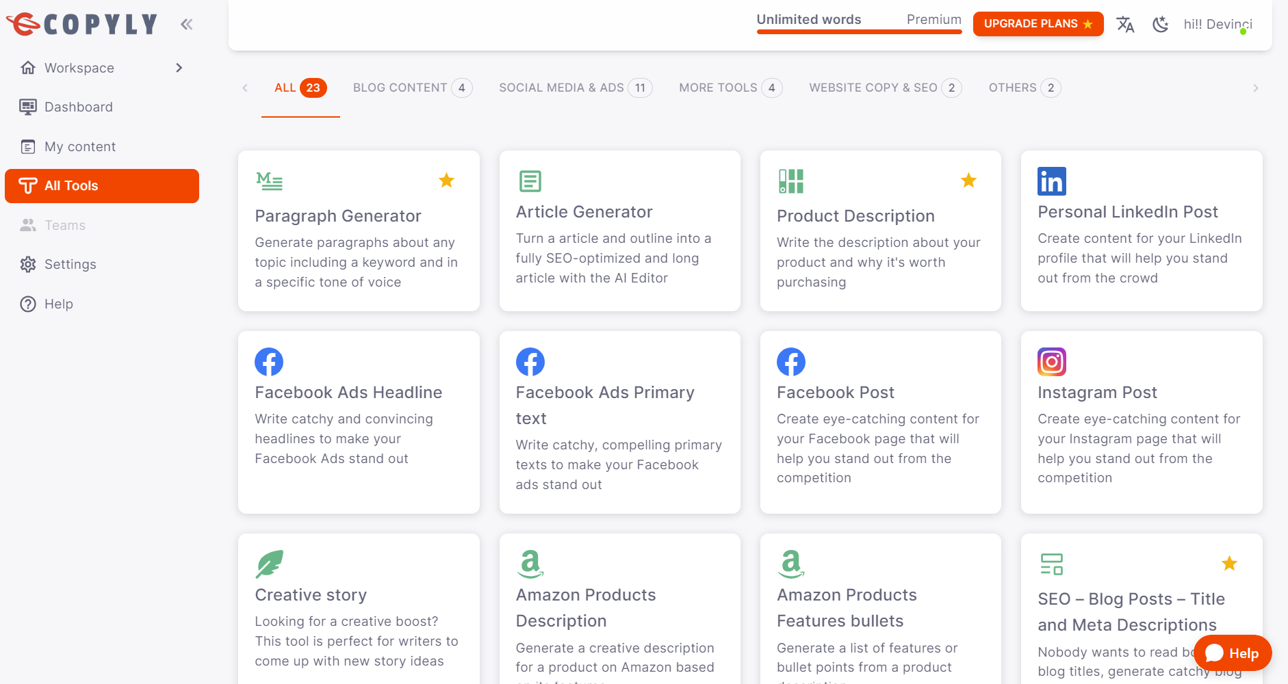The height and width of the screenshot is (684, 1288).
Task: Open the Article Generator tool
Action: pos(584,212)
